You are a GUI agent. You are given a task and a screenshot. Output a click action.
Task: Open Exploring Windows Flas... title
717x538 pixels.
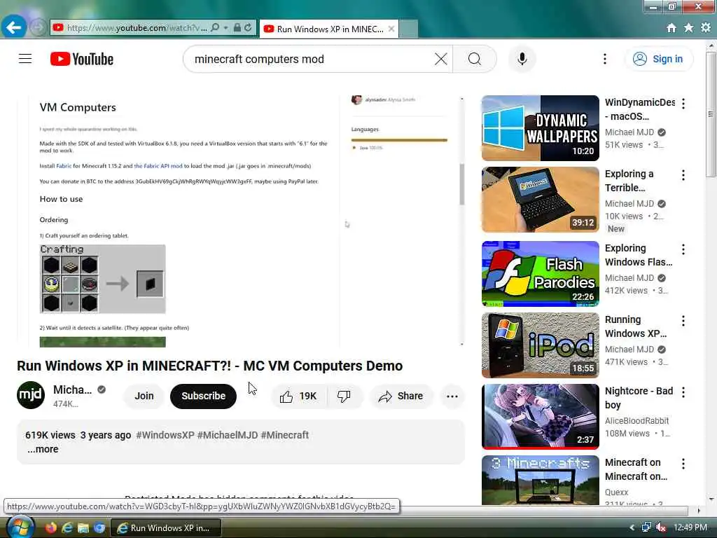coord(639,255)
